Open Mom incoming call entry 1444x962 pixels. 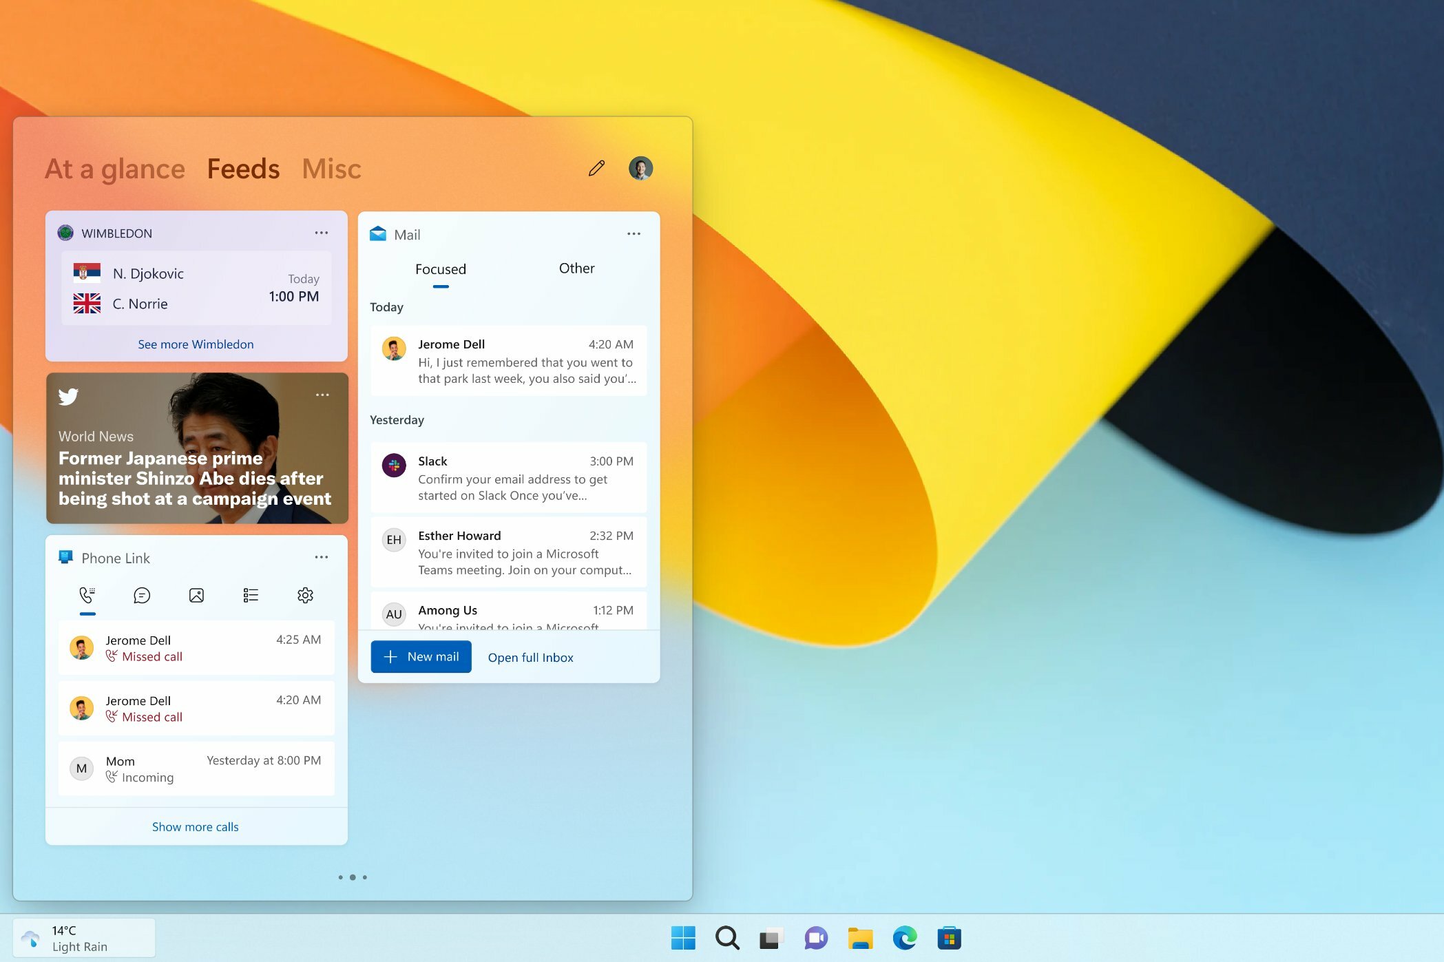pos(196,769)
